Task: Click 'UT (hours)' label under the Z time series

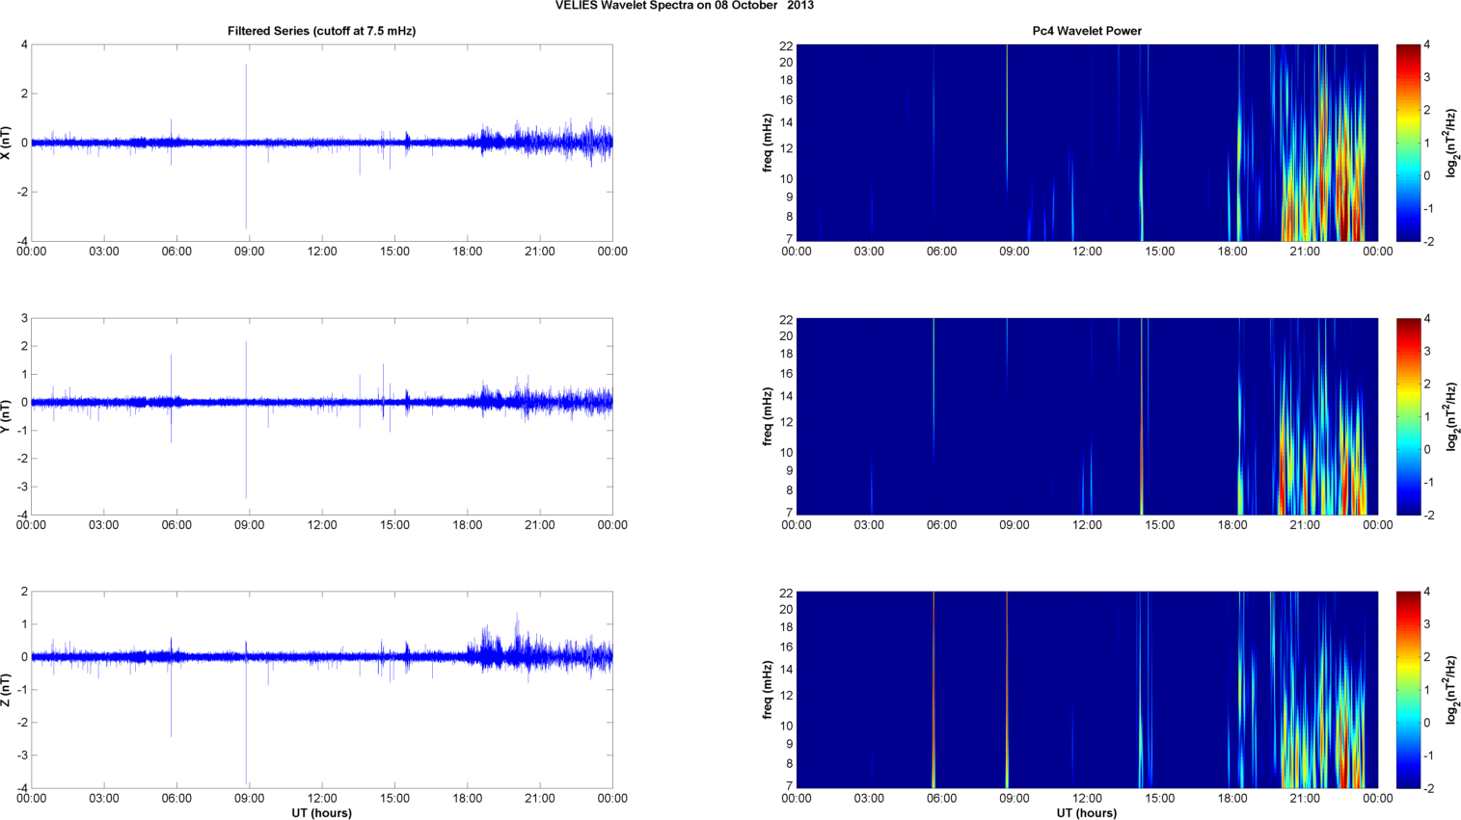Action: click(322, 813)
